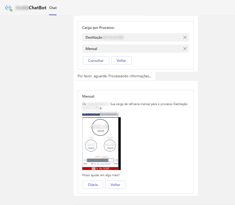The height and width of the screenshot is (205, 235).
Task: Click Consultar to query refinery load
Action: point(96,61)
